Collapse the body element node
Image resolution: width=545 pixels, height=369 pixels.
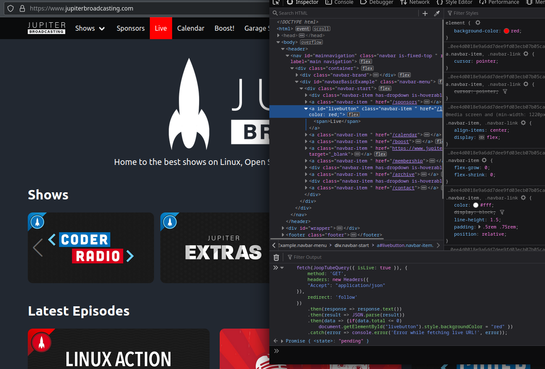(x=278, y=42)
